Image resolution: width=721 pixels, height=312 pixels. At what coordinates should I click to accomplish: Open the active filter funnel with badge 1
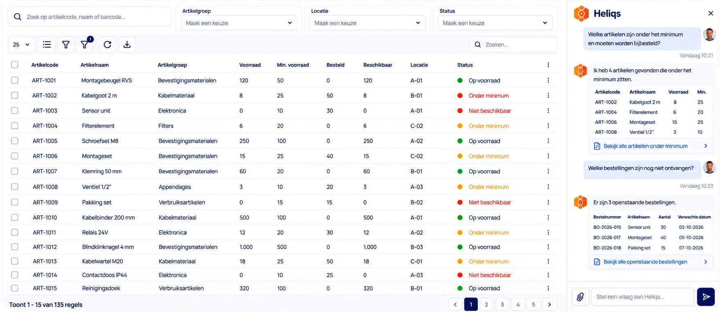85,45
